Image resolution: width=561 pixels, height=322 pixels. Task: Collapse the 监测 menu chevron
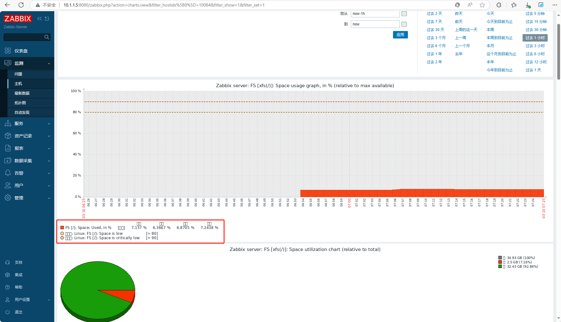pos(49,64)
